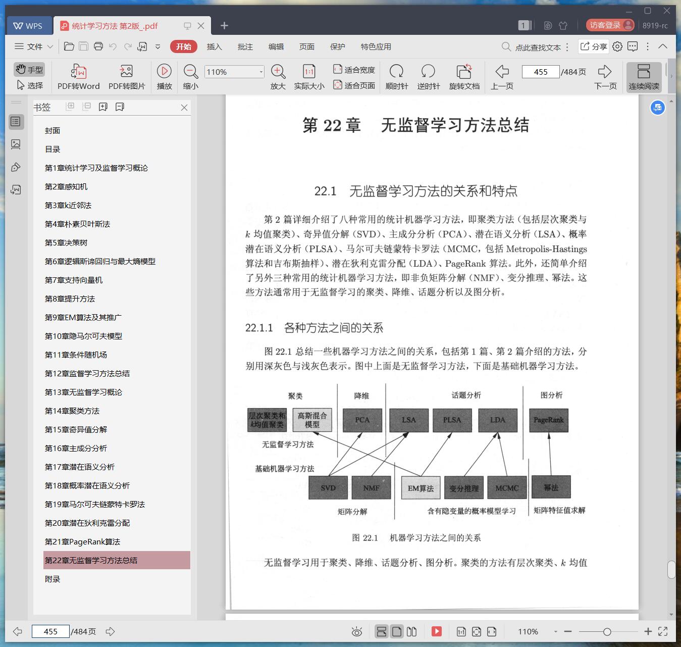Jump to bookmark 第14章聚类方法

72,411
